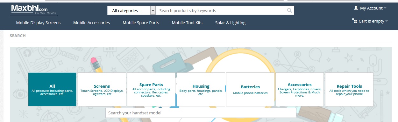
Task: Click the My Account user icon
Action: click(x=356, y=8)
